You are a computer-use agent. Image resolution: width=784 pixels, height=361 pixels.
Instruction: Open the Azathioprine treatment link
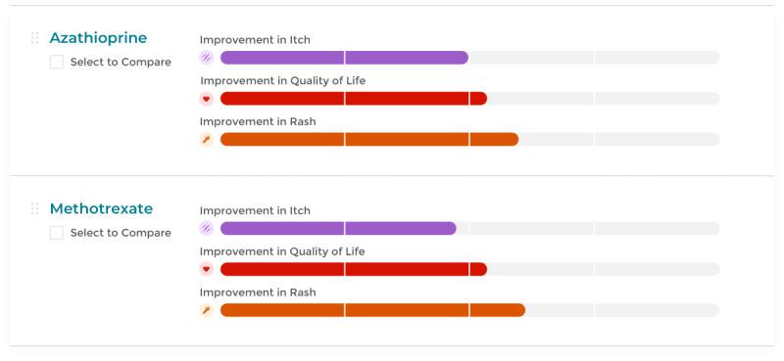tap(98, 38)
